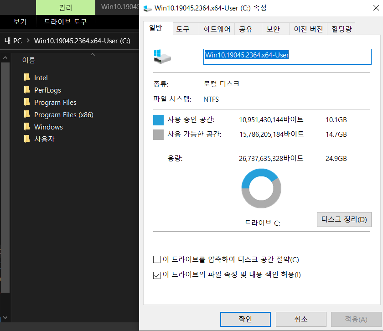The image size is (383, 331).
Task: Click the 로컬 디스크 type value
Action: tap(222, 84)
